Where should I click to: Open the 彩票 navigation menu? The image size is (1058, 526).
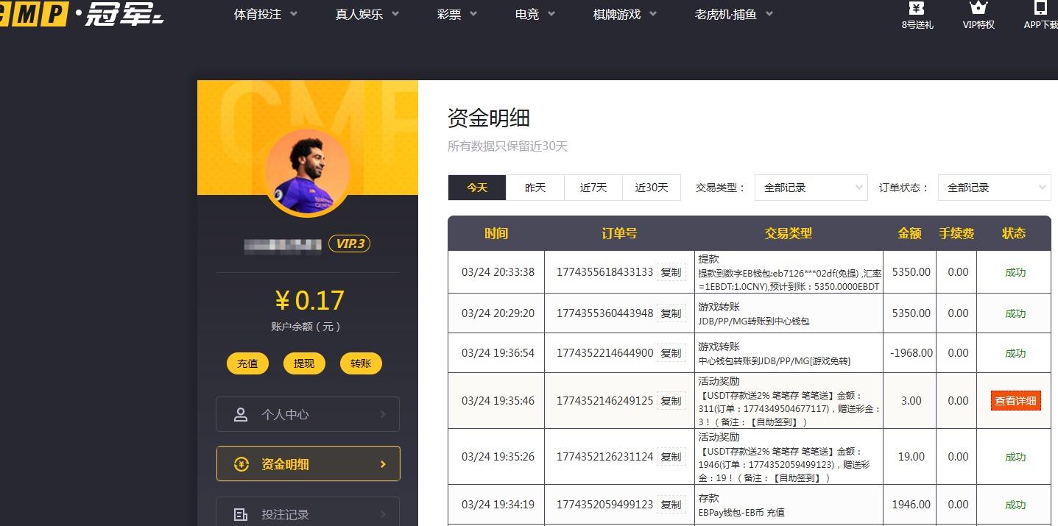448,13
